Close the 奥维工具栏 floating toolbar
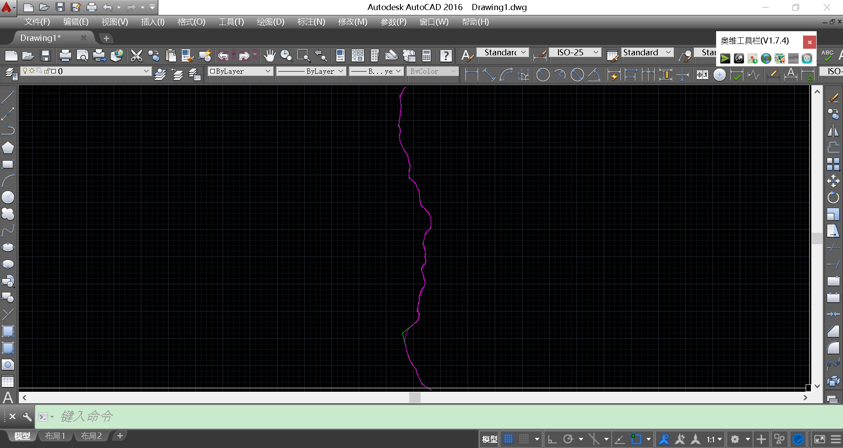 point(810,42)
